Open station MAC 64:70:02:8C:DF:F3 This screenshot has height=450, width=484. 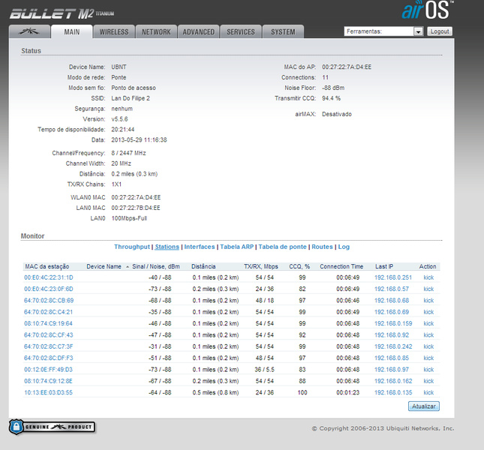point(49,358)
